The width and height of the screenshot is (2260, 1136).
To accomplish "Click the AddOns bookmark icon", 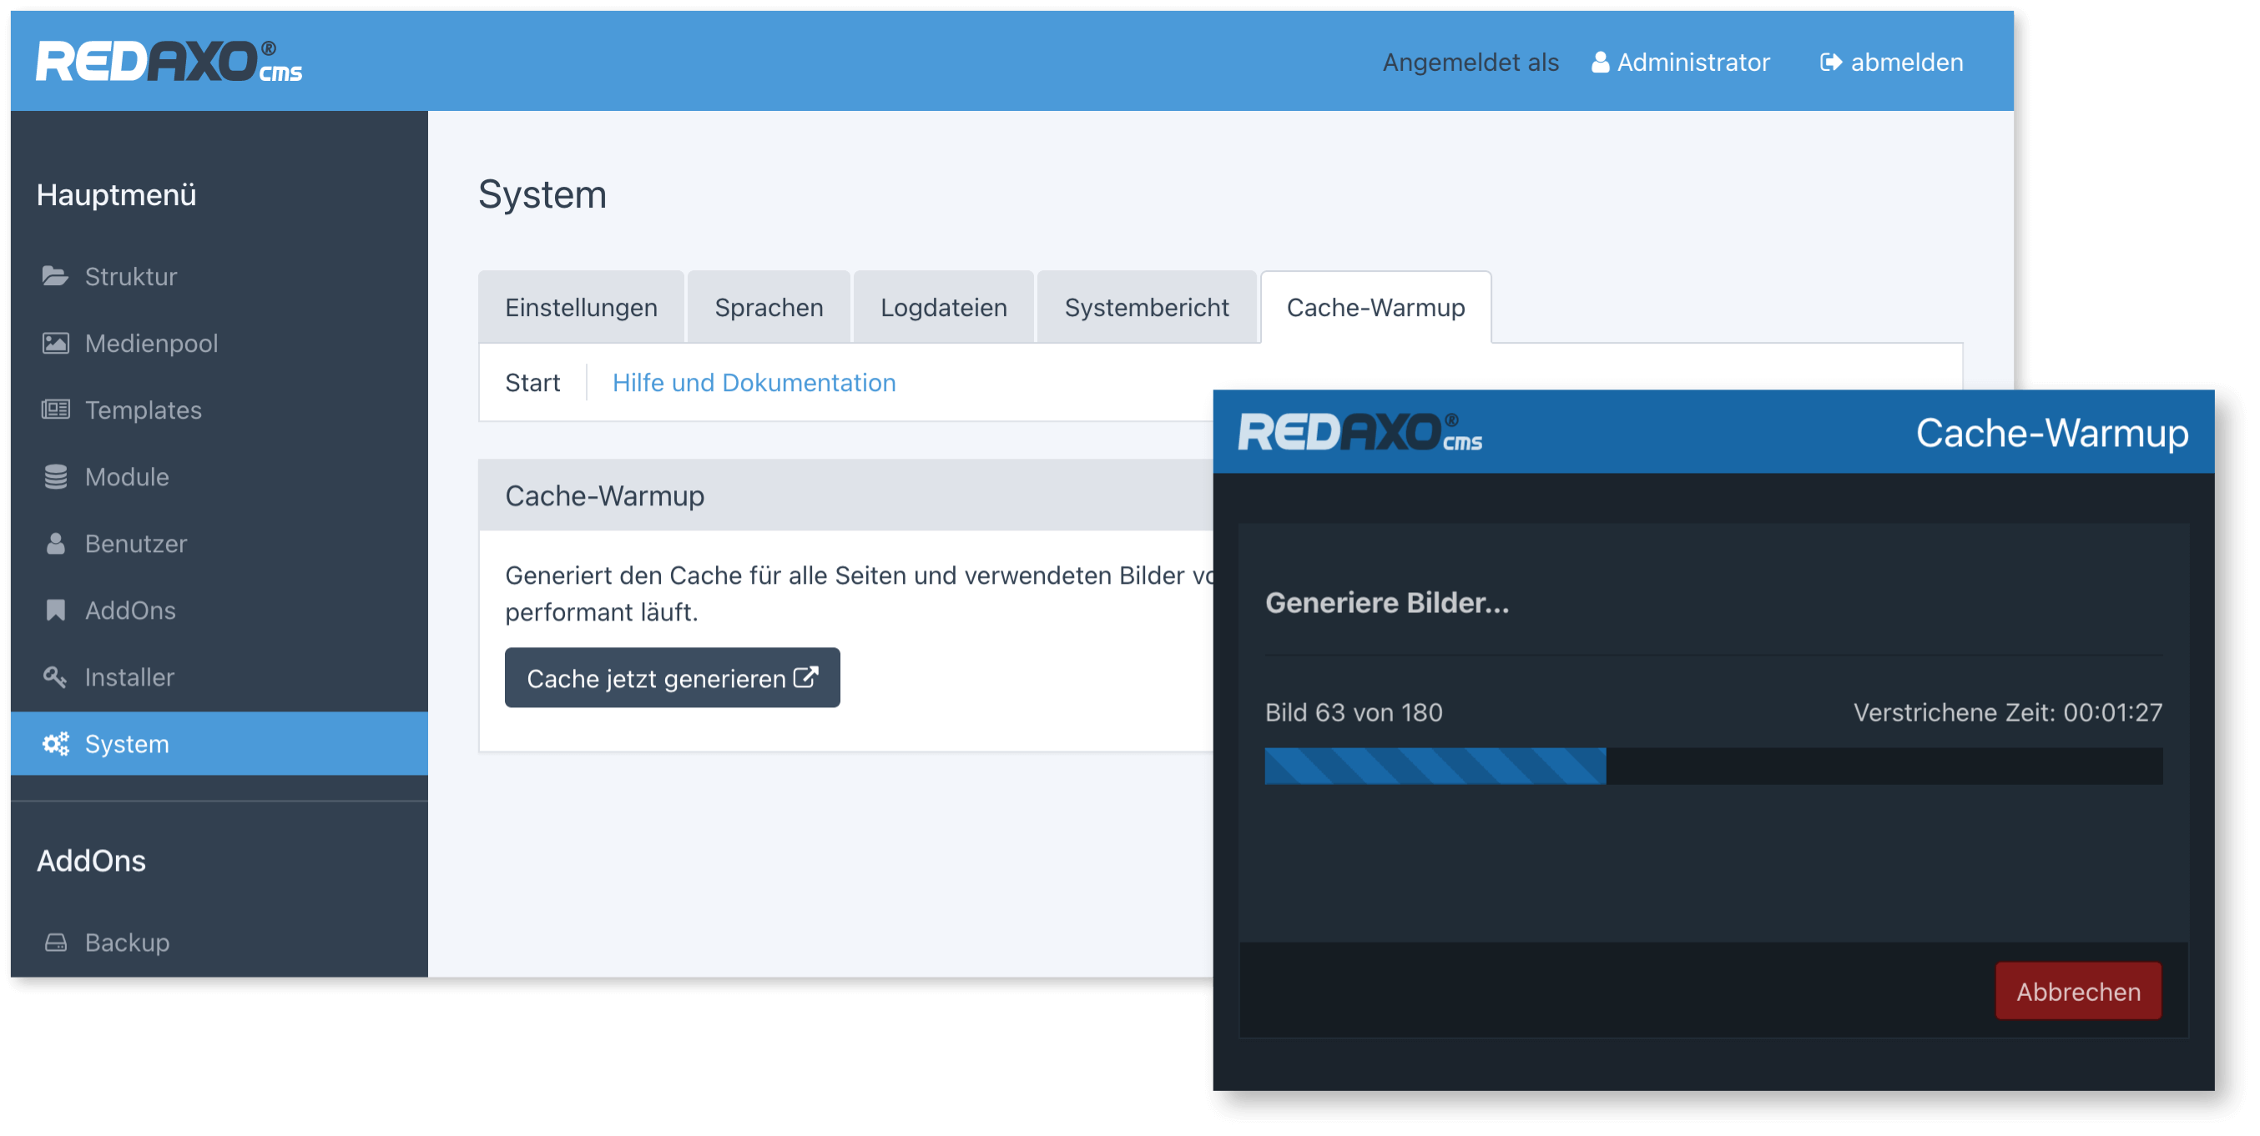I will [x=55, y=610].
